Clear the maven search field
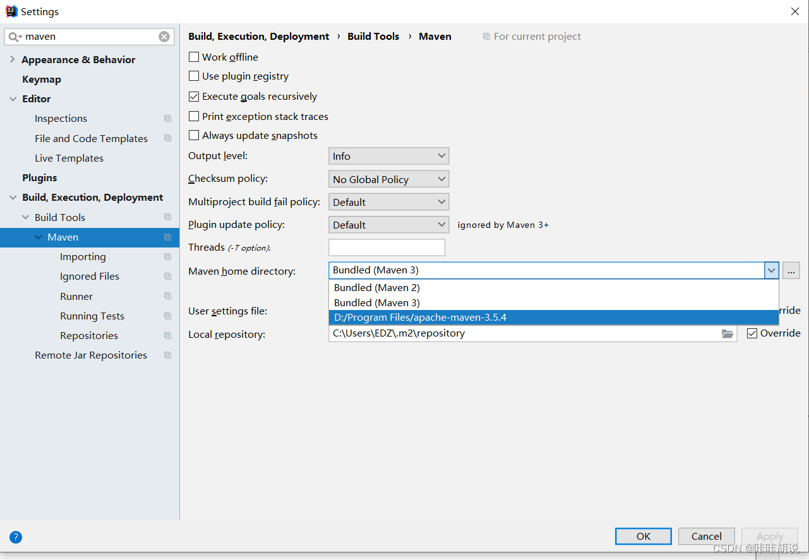 pos(164,37)
